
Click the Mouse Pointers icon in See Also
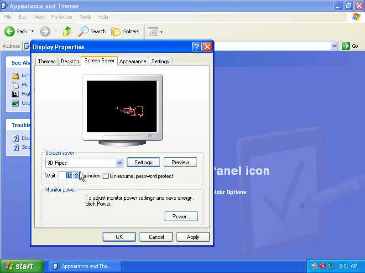(16, 85)
